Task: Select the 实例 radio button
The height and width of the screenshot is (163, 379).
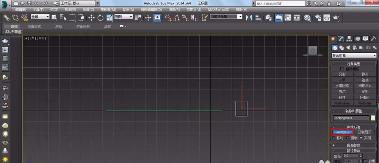Action: tap(361, 138)
